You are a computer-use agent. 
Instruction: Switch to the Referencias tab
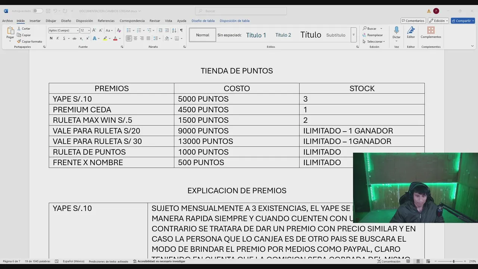106,21
